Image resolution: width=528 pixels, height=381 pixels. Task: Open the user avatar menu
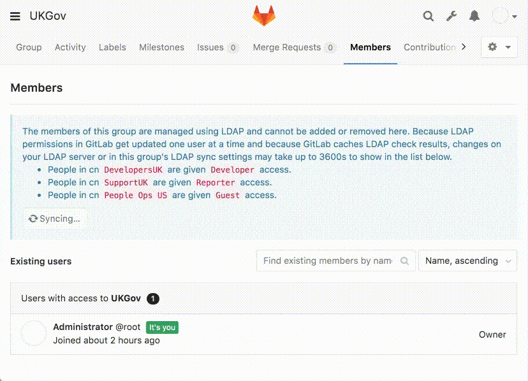(x=501, y=17)
